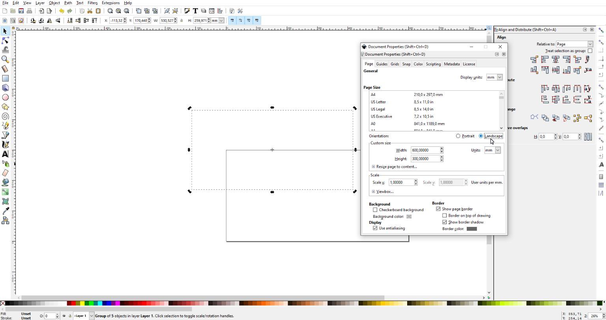606x320 pixels.
Task: Select the Tweak objects tool
Action: tap(5, 50)
